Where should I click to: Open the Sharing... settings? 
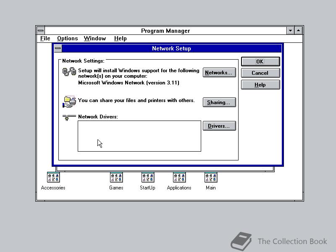point(219,102)
